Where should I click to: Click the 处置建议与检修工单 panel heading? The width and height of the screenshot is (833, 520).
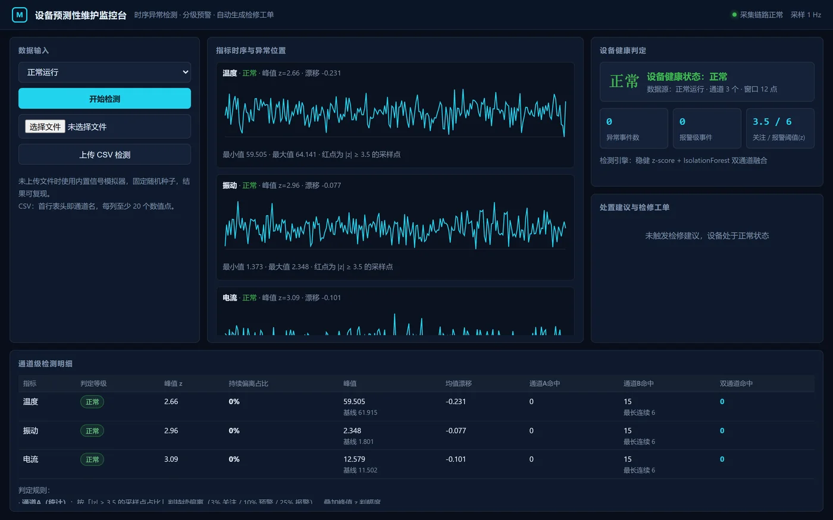(x=634, y=207)
